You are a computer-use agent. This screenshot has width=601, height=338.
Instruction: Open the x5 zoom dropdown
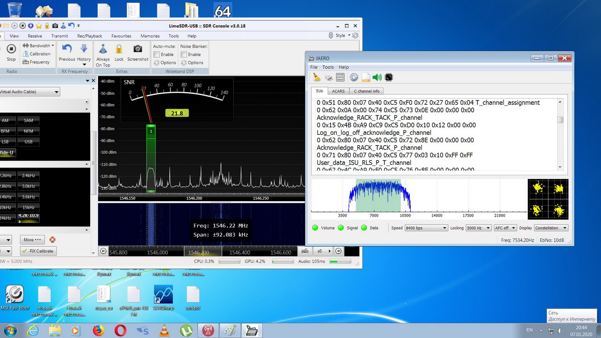(323, 251)
